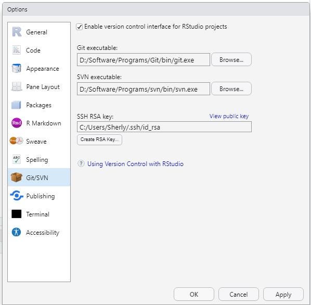This screenshot has width=311, height=305.
Task: Click the Appearance paint bucket icon
Action: 16,68
